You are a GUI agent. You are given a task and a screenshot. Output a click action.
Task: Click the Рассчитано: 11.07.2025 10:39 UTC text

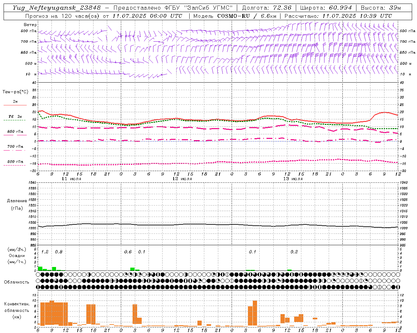[x=338, y=16]
